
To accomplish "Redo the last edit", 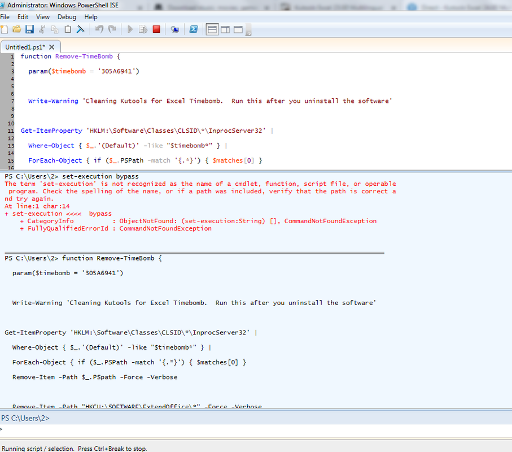I will click(112, 29).
